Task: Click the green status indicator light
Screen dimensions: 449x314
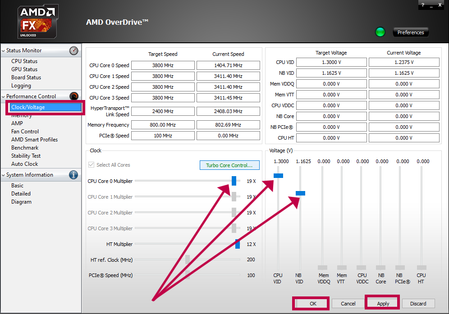Action: 380,32
